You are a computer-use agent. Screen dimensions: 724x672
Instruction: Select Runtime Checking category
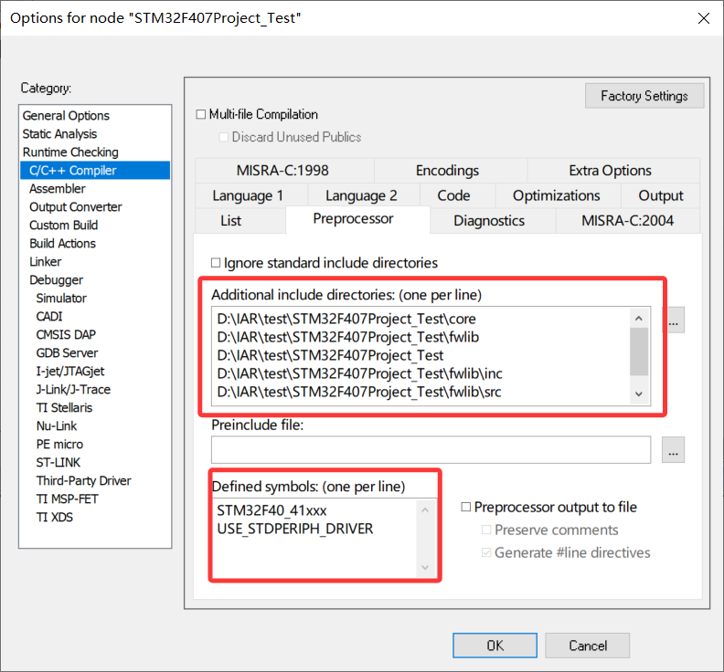coord(70,152)
